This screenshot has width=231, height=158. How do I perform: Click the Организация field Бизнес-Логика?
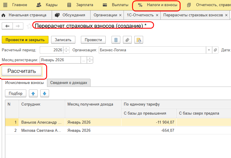click(152, 50)
